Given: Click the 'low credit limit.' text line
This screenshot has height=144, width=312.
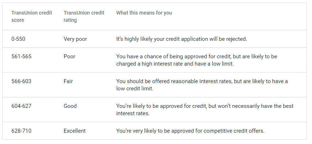Looking at the screenshot, I should pyautogui.click(x=135, y=89).
